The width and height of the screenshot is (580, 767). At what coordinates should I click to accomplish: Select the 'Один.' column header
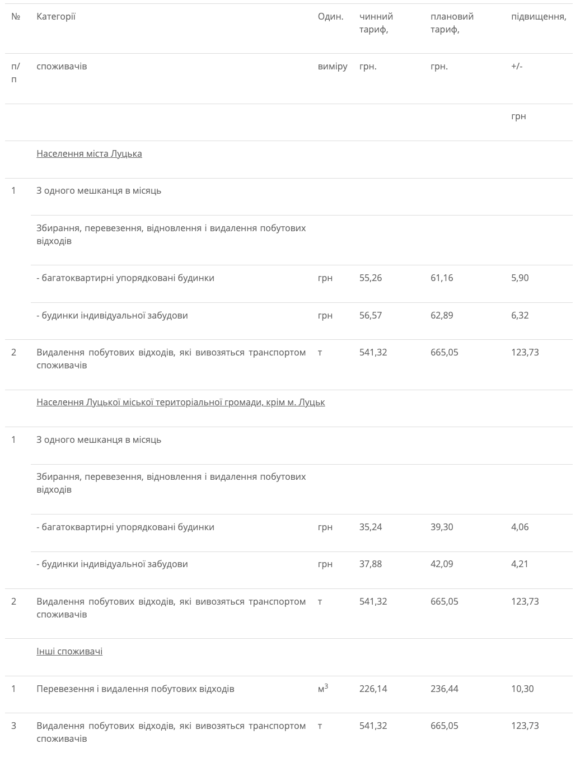point(330,16)
